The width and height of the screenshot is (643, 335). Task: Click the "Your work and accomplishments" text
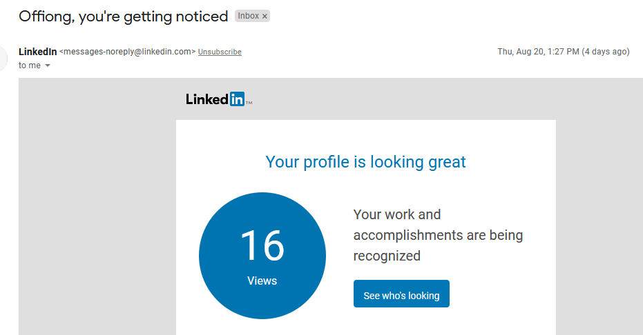pos(438,235)
